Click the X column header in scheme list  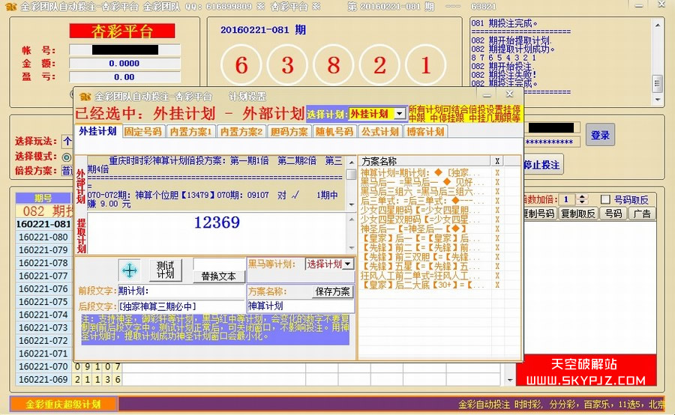pyautogui.click(x=497, y=161)
